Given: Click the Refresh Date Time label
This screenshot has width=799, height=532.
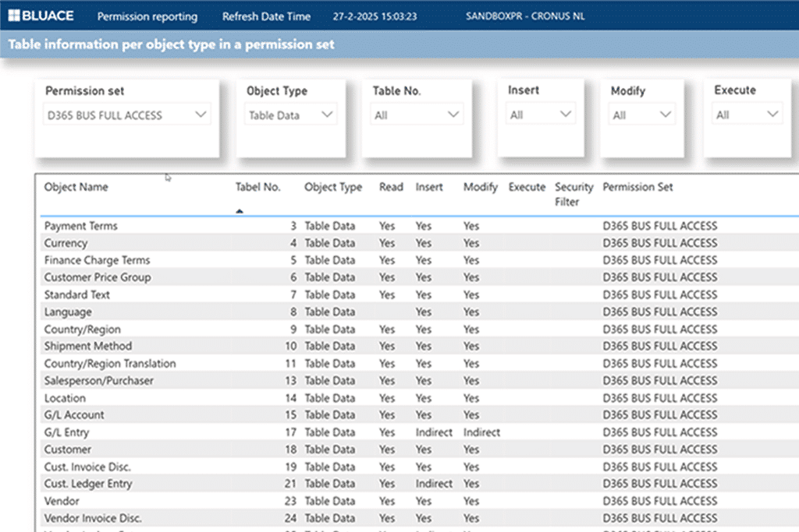Looking at the screenshot, I should pyautogui.click(x=266, y=16).
